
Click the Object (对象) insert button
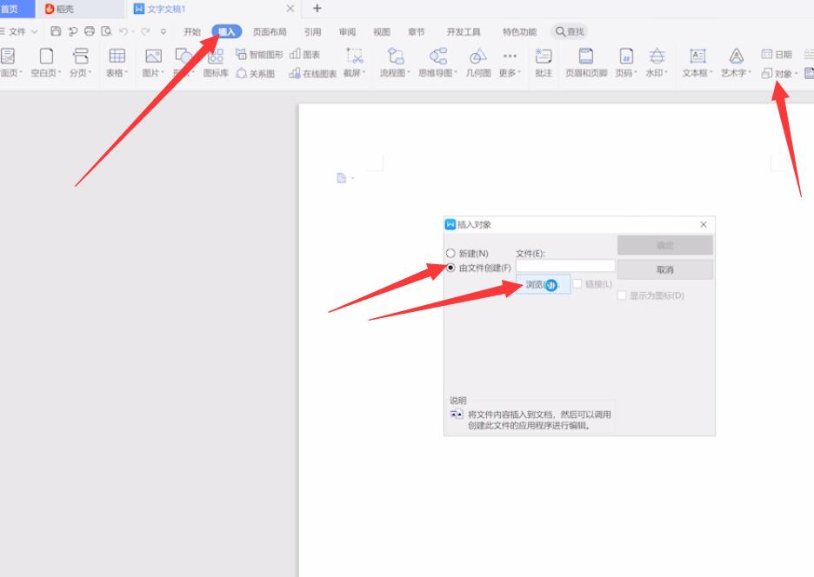777,73
